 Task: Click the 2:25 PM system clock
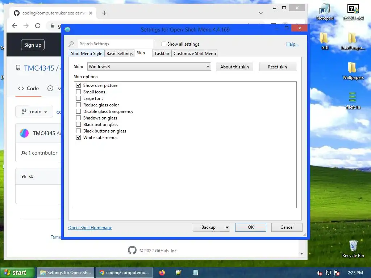point(355,273)
